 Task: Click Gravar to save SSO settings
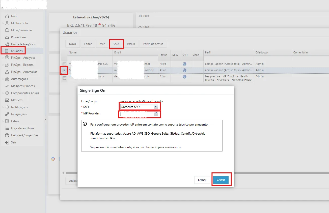(x=221, y=180)
